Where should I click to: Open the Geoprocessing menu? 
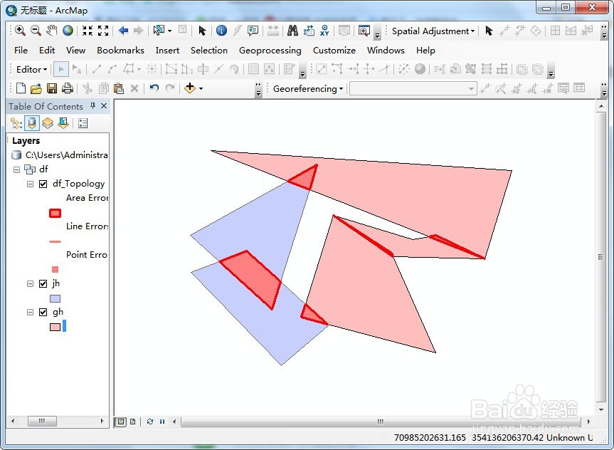click(x=270, y=50)
